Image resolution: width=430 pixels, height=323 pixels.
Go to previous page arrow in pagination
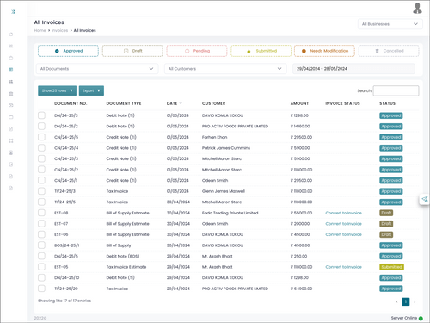click(x=396, y=301)
